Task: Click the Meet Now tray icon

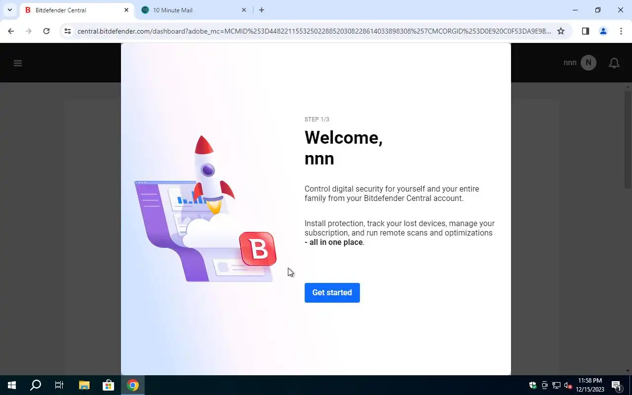Action: click(545, 385)
